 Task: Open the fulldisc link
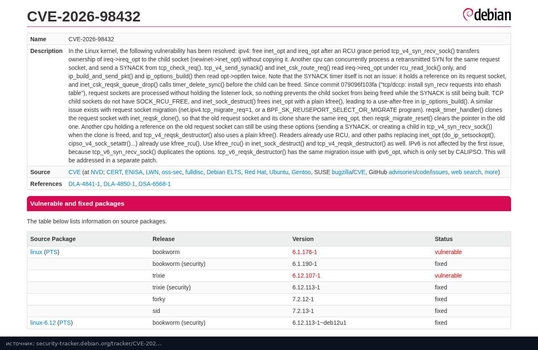click(194, 172)
